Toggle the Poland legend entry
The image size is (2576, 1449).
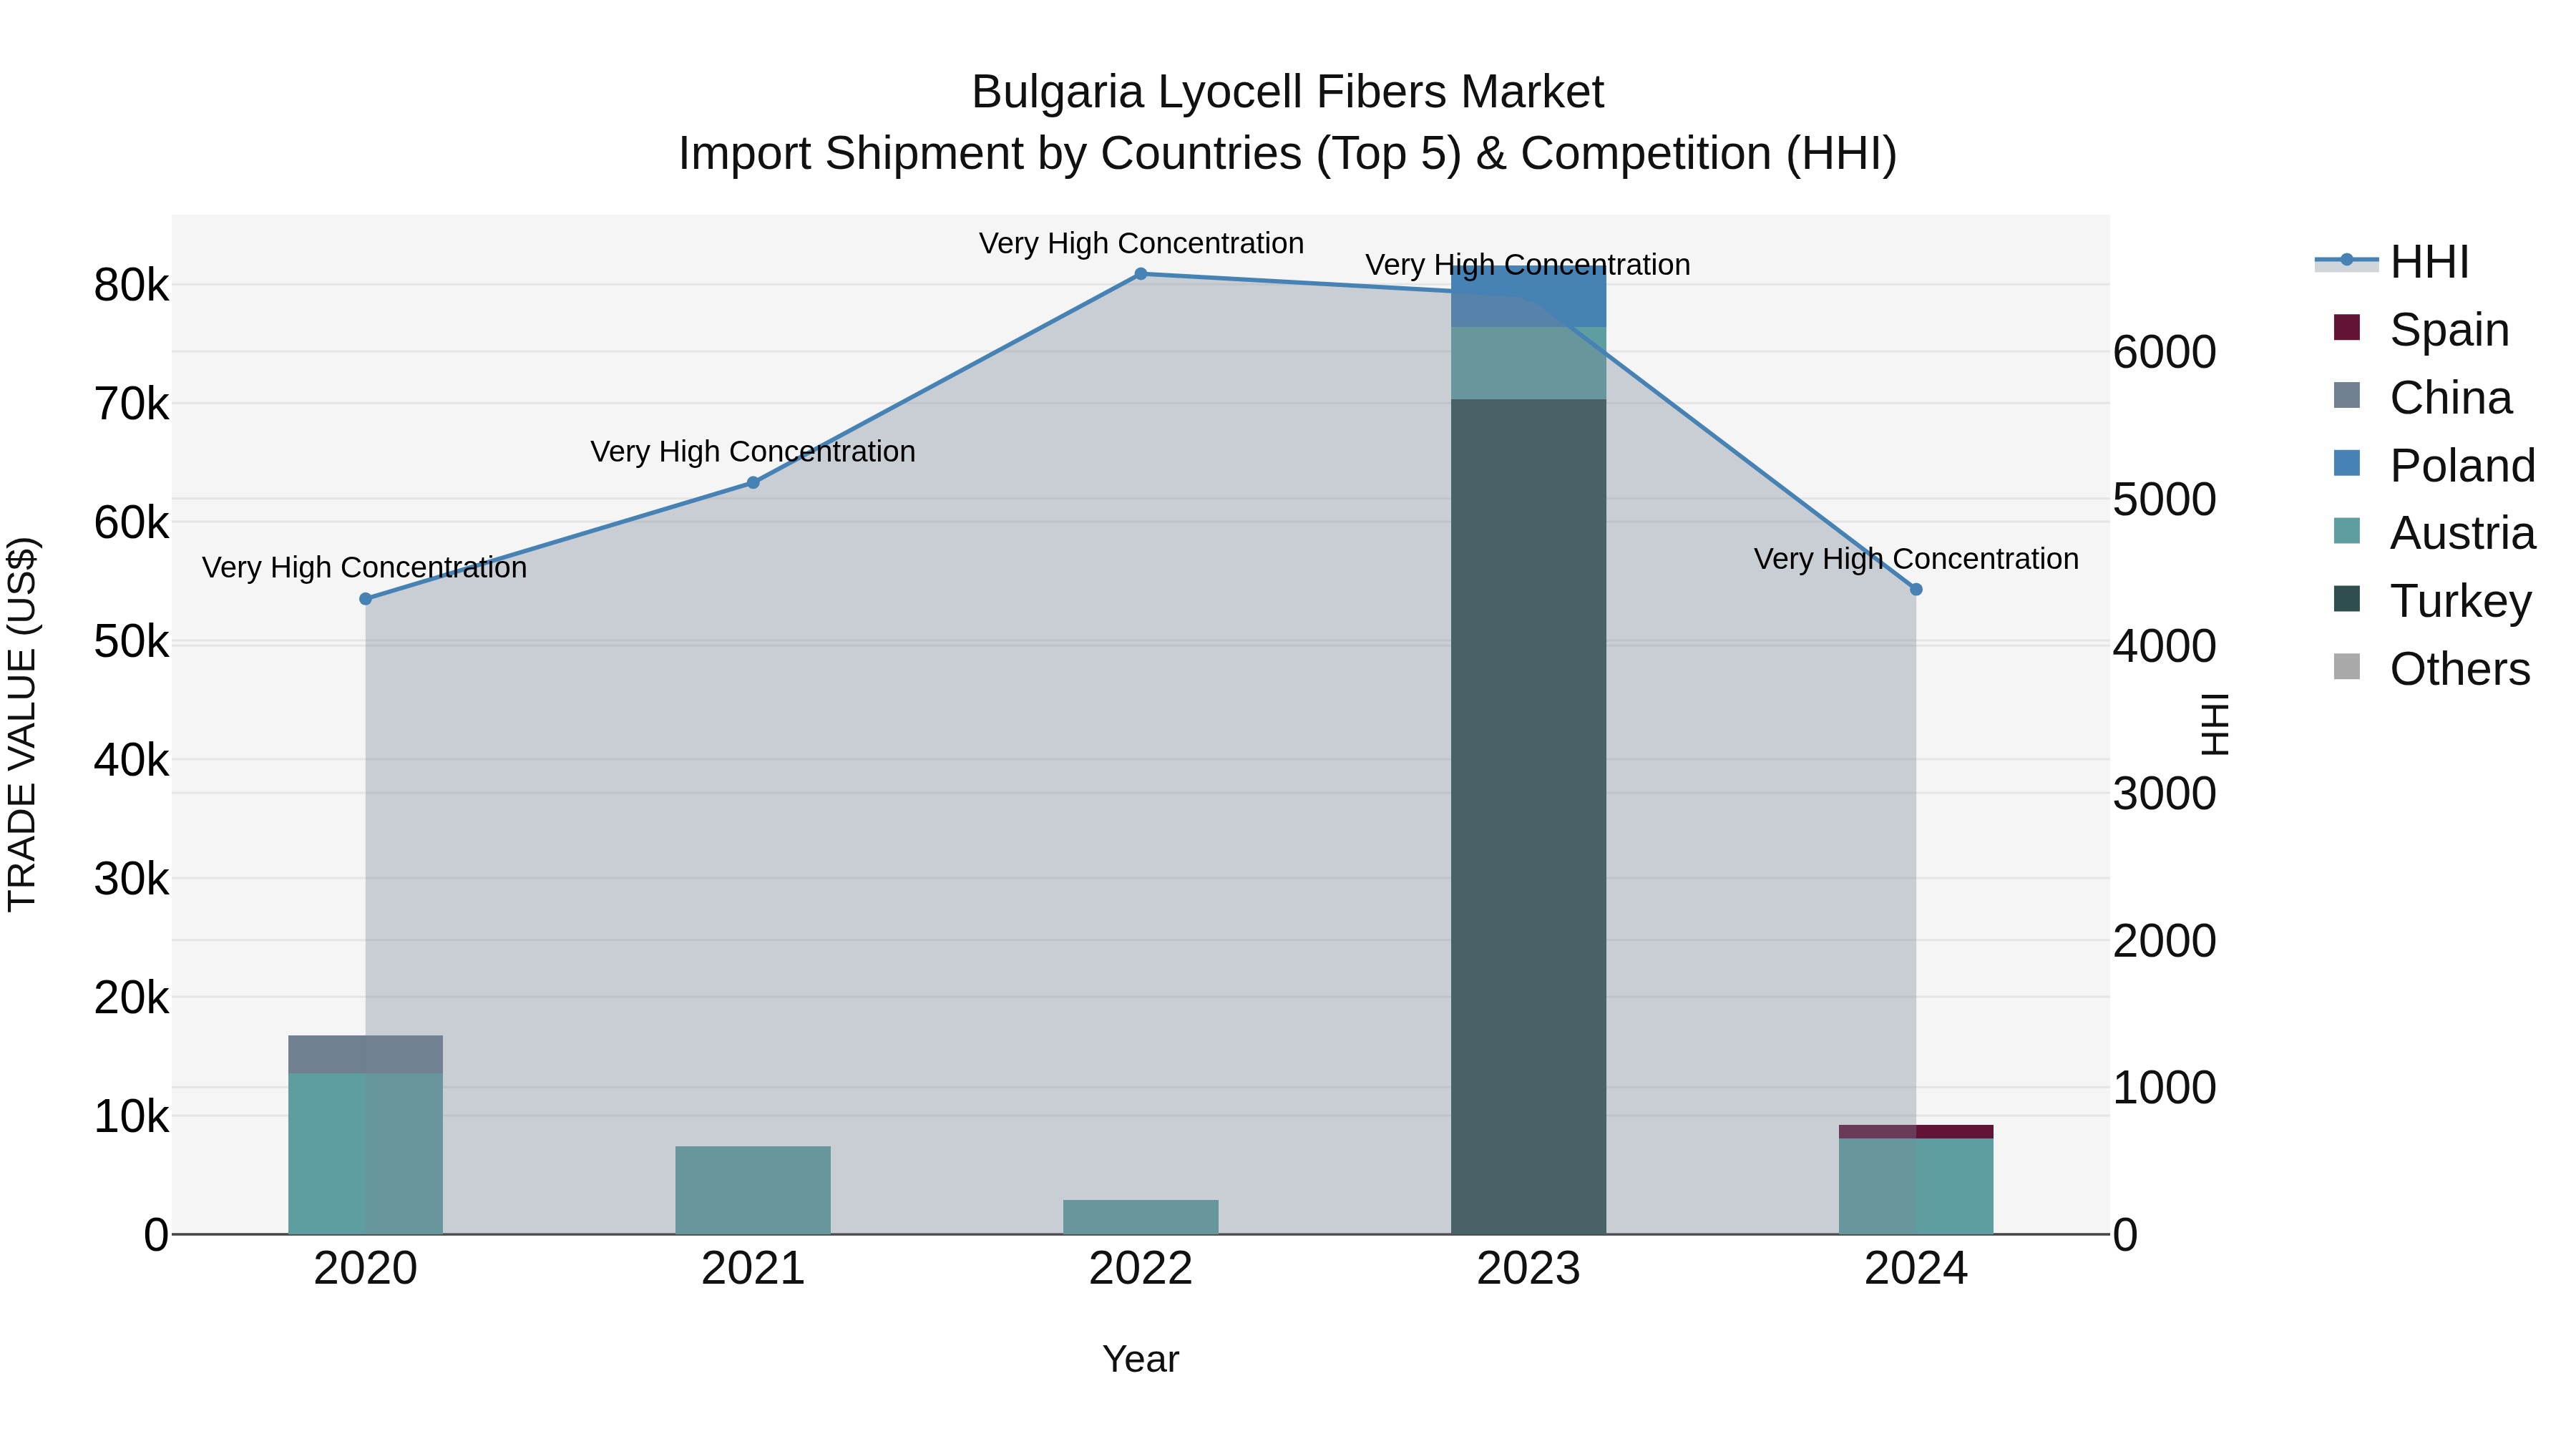pyautogui.click(x=2434, y=466)
